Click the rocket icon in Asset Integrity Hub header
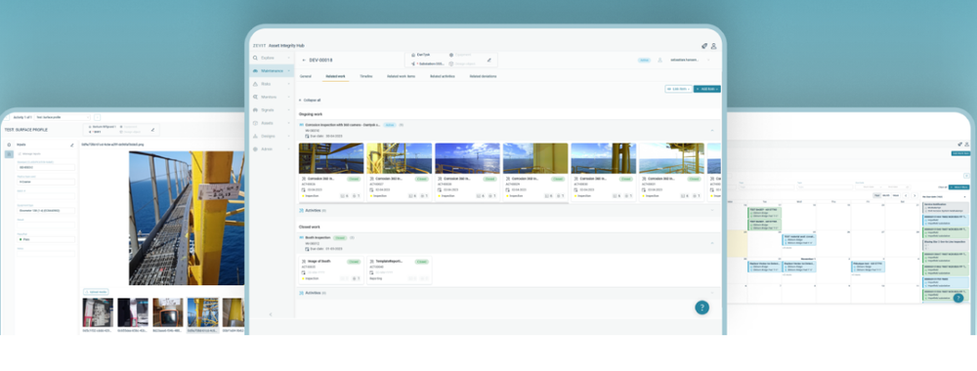977x371 pixels. click(x=704, y=46)
